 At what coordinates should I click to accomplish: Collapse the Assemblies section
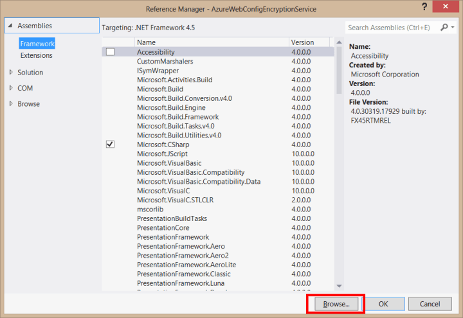[x=10, y=26]
